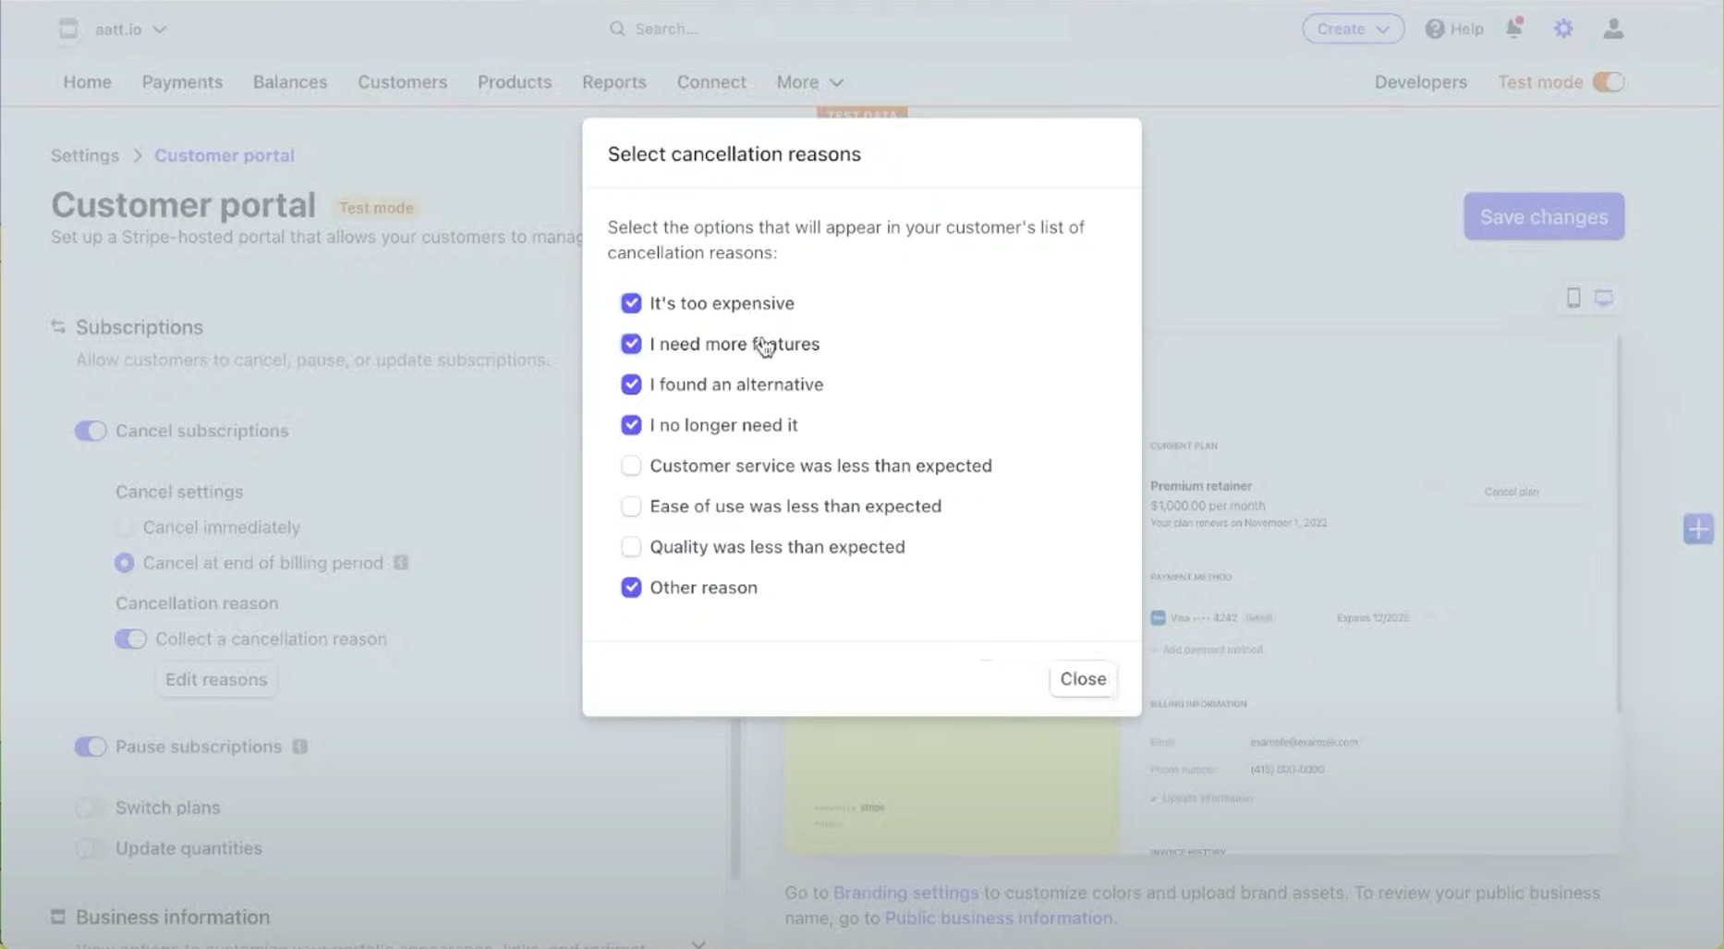The height and width of the screenshot is (949, 1724).
Task: Open the Create dropdown
Action: [1353, 29]
